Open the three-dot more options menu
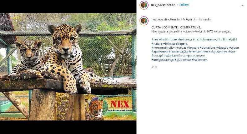The width and height of the screenshot is (247, 134). (x=242, y=5)
